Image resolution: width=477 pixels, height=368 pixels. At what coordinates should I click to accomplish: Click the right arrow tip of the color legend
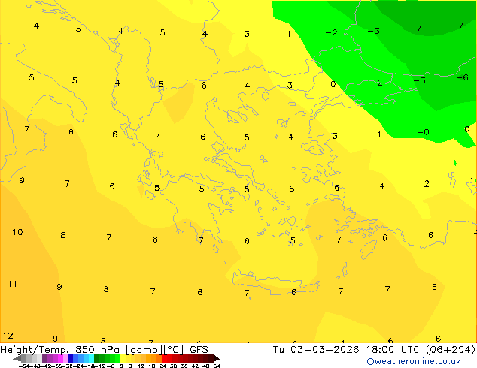(x=217, y=359)
